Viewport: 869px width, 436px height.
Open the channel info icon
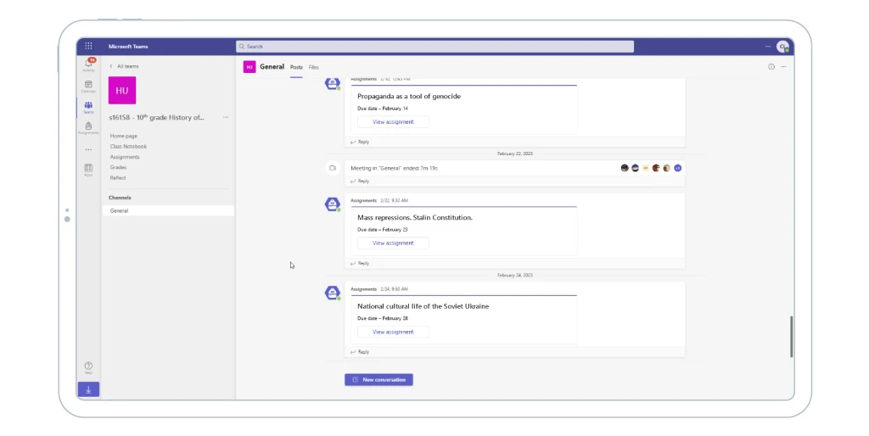(x=771, y=66)
